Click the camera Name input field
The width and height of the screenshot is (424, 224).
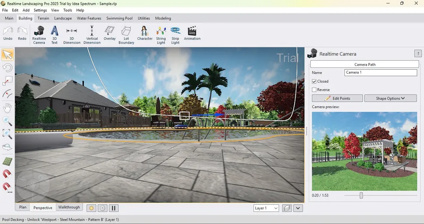pos(380,73)
